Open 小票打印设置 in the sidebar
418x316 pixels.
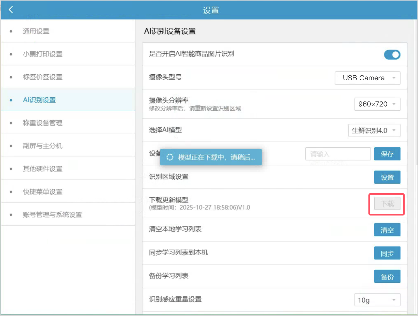point(68,54)
